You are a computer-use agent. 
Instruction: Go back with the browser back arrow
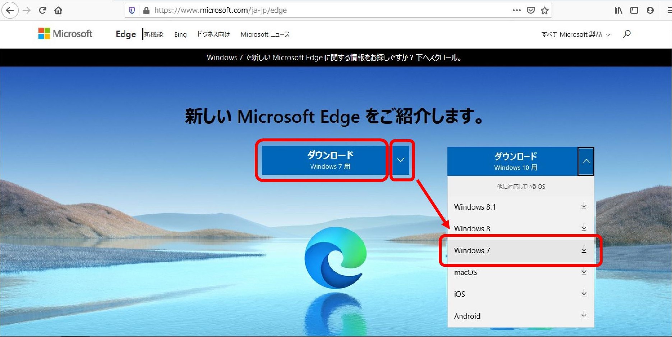pos(10,10)
